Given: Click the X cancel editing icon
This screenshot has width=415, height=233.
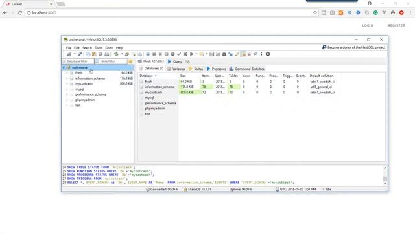Looking at the screenshot, I should pos(185,54).
